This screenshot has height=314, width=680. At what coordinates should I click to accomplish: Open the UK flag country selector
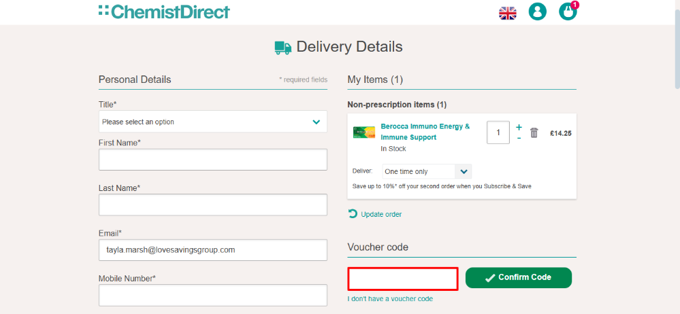tap(508, 12)
